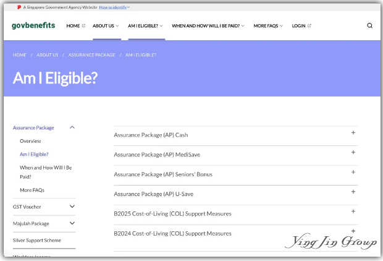Open Overview in the sidebar
383x261 pixels.
[30, 141]
